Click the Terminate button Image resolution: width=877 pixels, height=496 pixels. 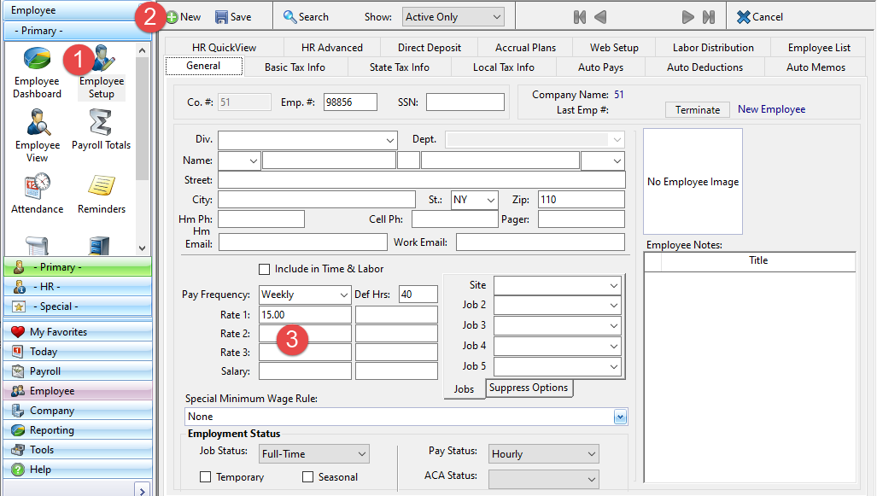[x=698, y=109]
